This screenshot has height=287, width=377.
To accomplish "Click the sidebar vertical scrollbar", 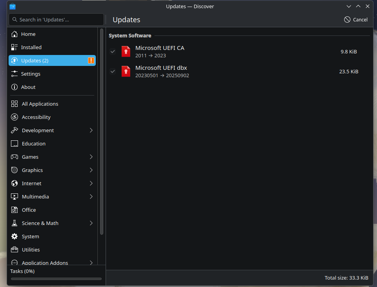I will [x=101, y=131].
